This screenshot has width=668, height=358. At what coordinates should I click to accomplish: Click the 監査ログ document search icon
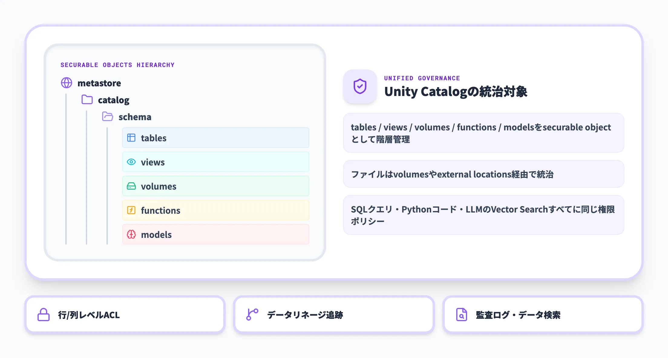(461, 315)
